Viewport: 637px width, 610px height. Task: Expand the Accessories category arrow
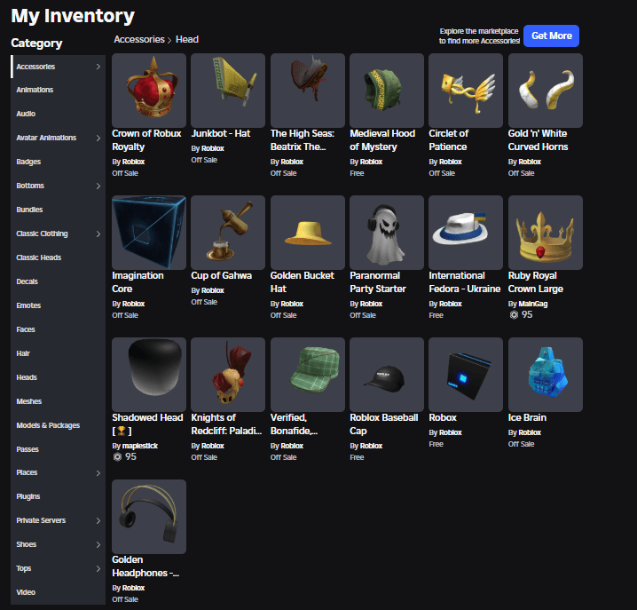pos(98,67)
